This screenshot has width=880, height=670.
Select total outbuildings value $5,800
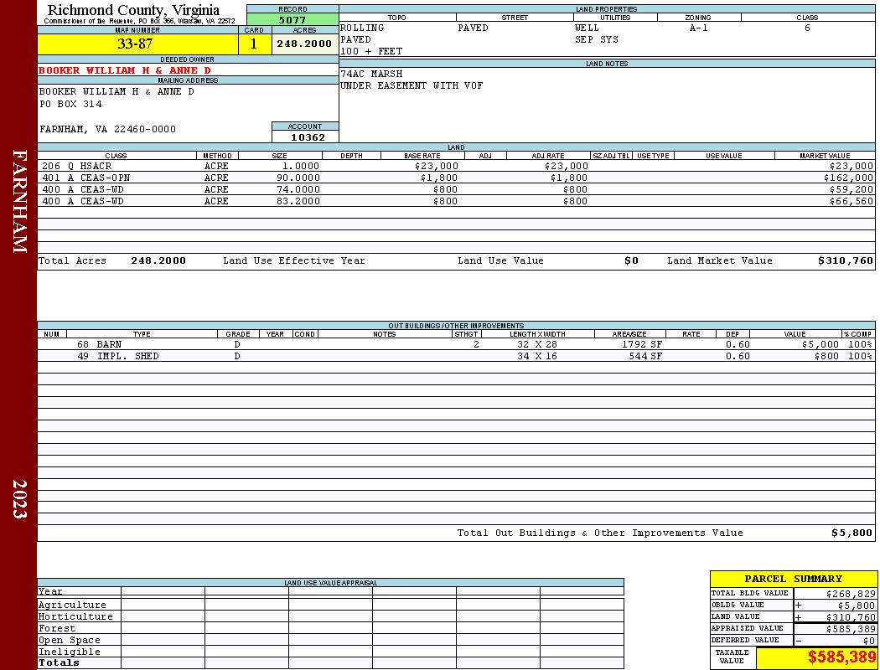click(852, 533)
